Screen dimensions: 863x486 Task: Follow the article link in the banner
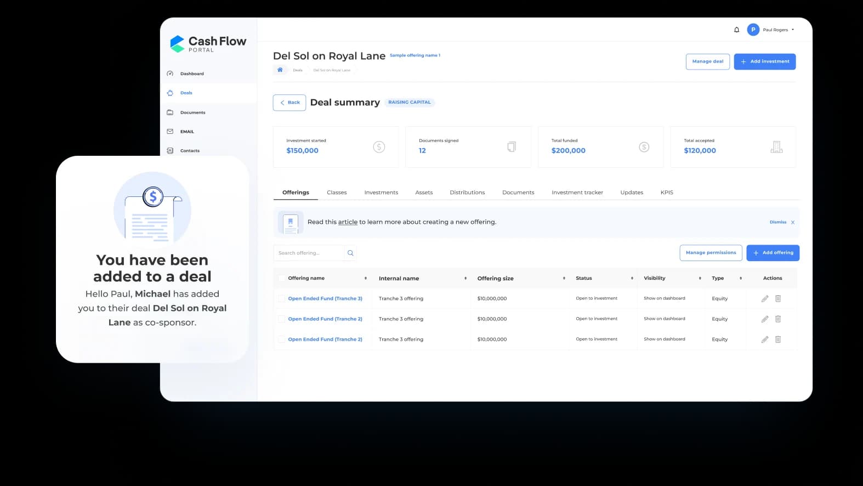[x=348, y=222]
